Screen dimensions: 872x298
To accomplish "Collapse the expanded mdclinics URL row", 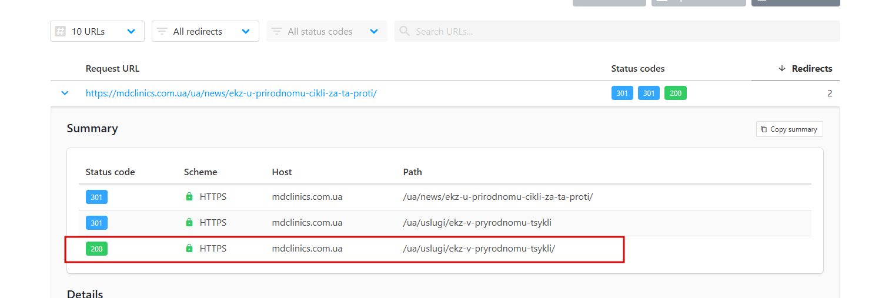I will [65, 93].
